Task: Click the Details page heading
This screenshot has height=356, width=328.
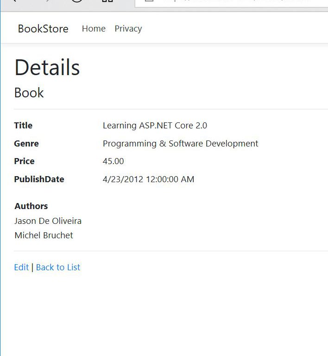Action: coord(47,68)
